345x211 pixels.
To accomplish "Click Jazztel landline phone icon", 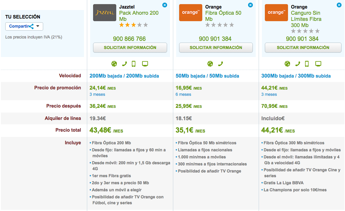I will 124,64.
